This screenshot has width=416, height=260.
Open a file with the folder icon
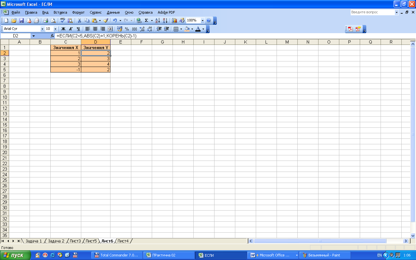(x=14, y=20)
